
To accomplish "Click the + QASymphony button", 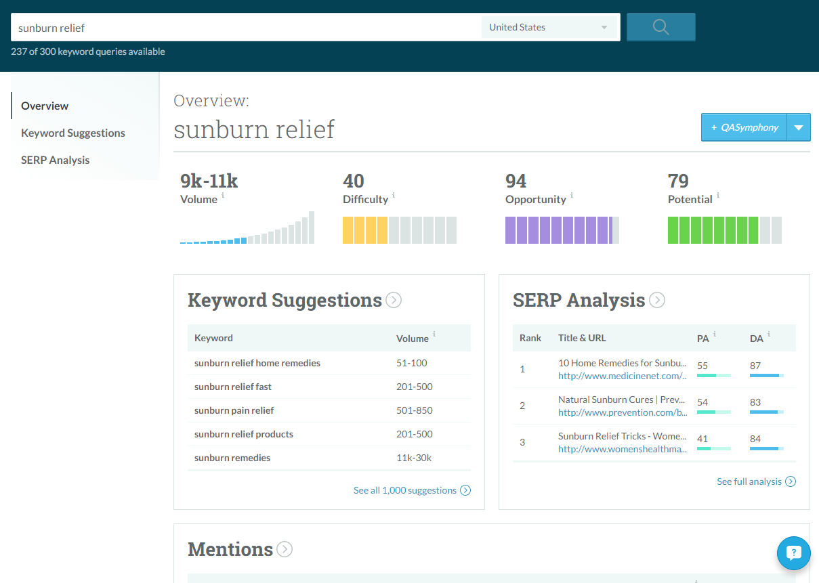I will (743, 127).
